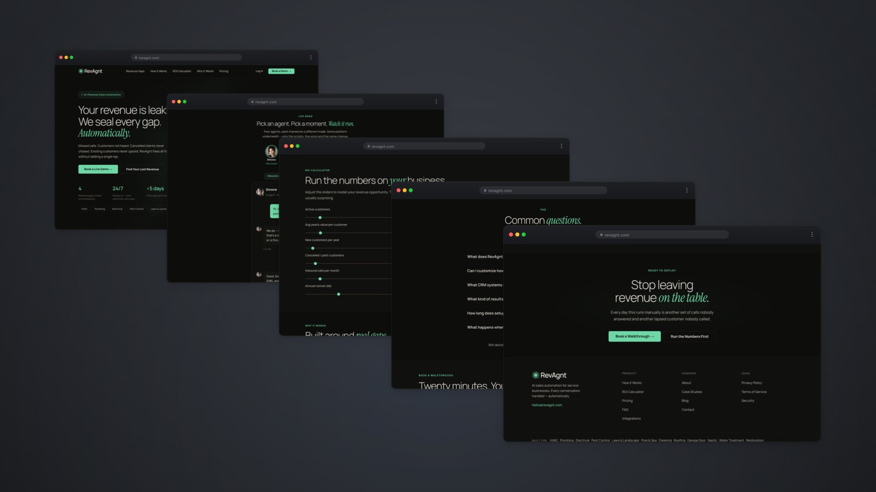Click the AI-Powered Sales Automation badge
This screenshot has width=876, height=492.
tap(101, 95)
